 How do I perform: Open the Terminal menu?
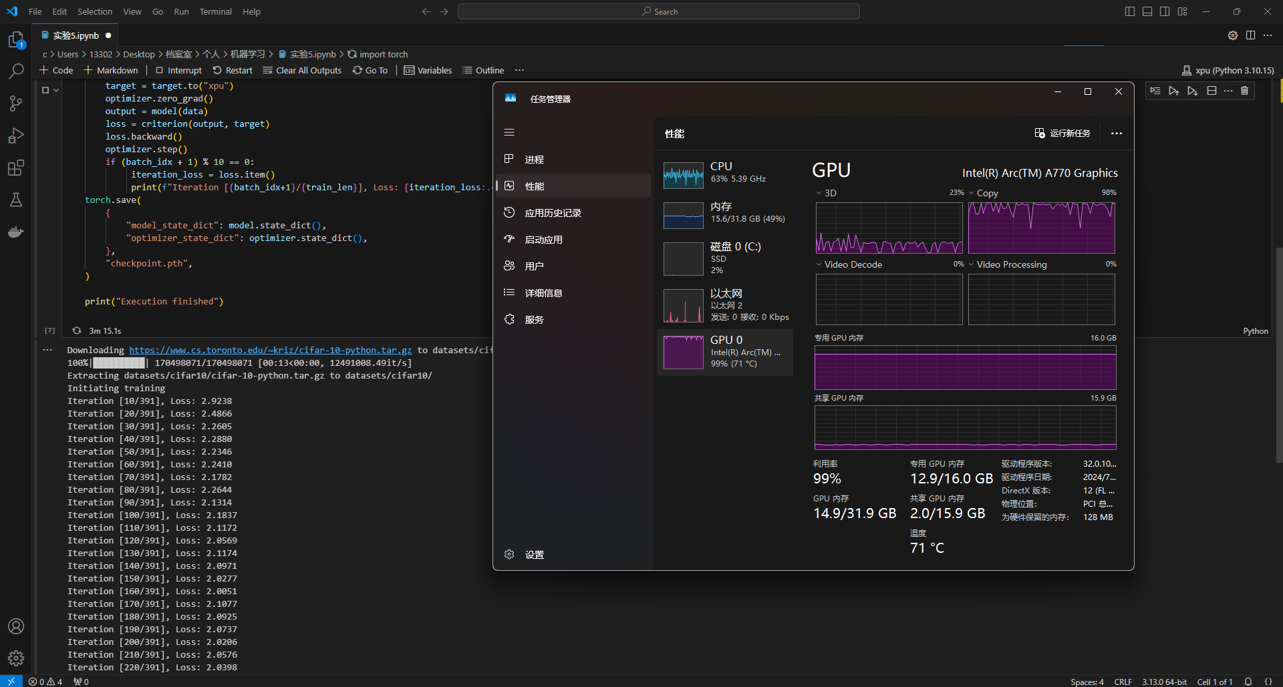[215, 11]
